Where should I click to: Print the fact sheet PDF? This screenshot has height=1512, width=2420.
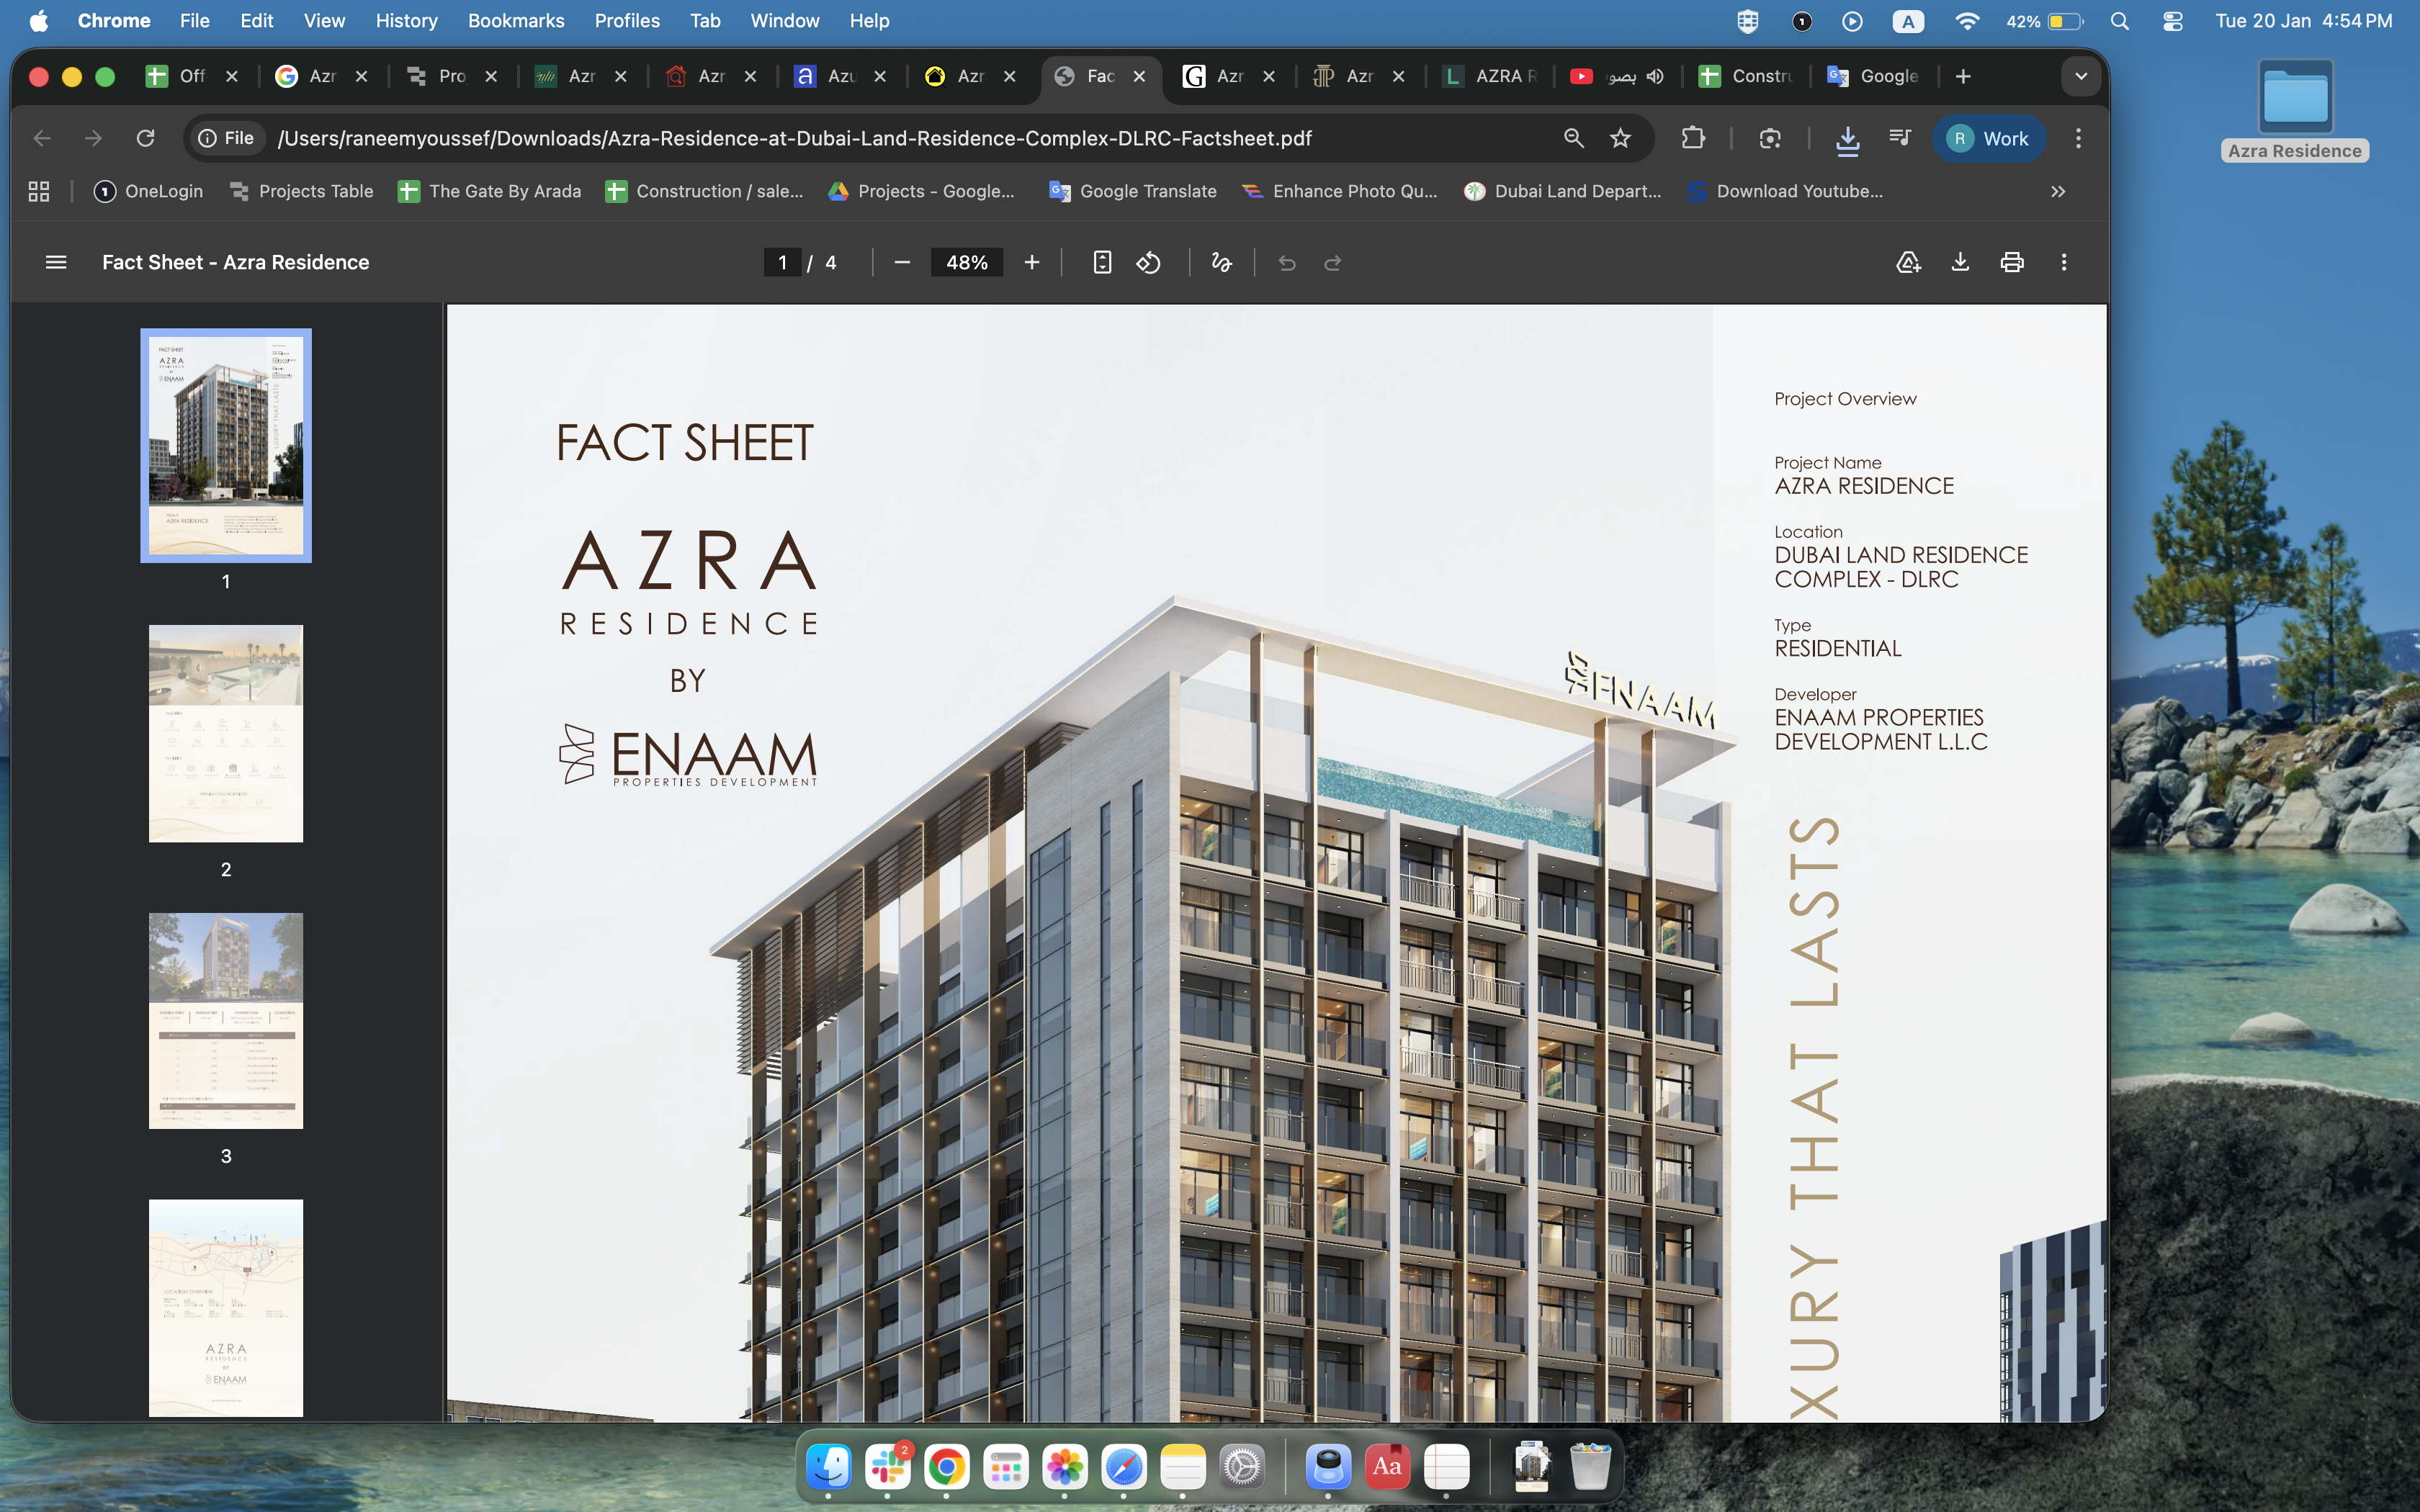coord(2011,262)
